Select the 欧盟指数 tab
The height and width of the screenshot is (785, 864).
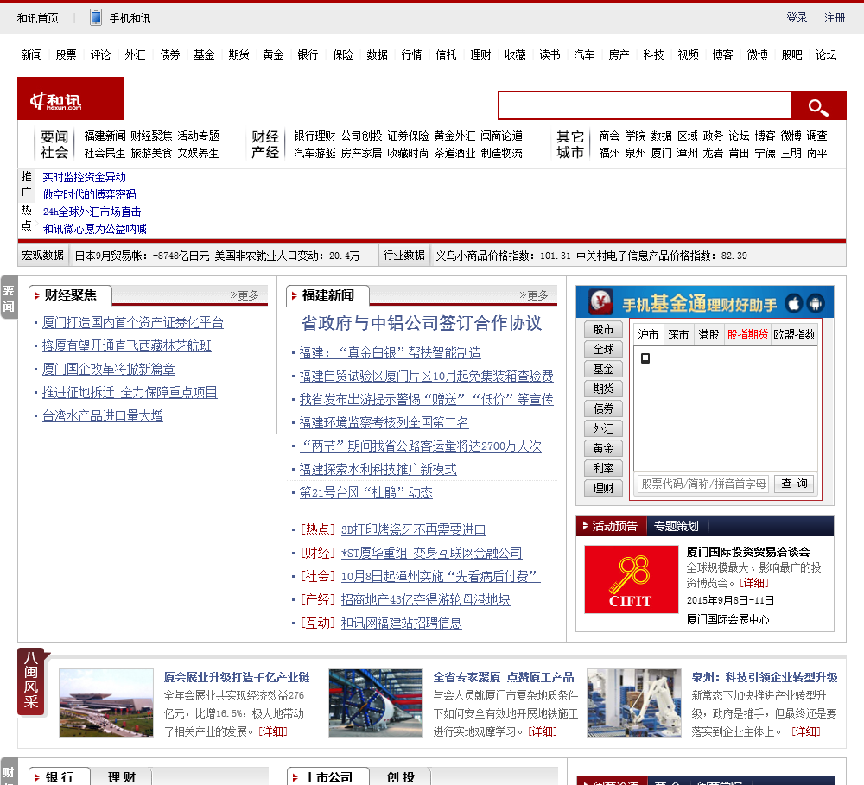coord(795,334)
